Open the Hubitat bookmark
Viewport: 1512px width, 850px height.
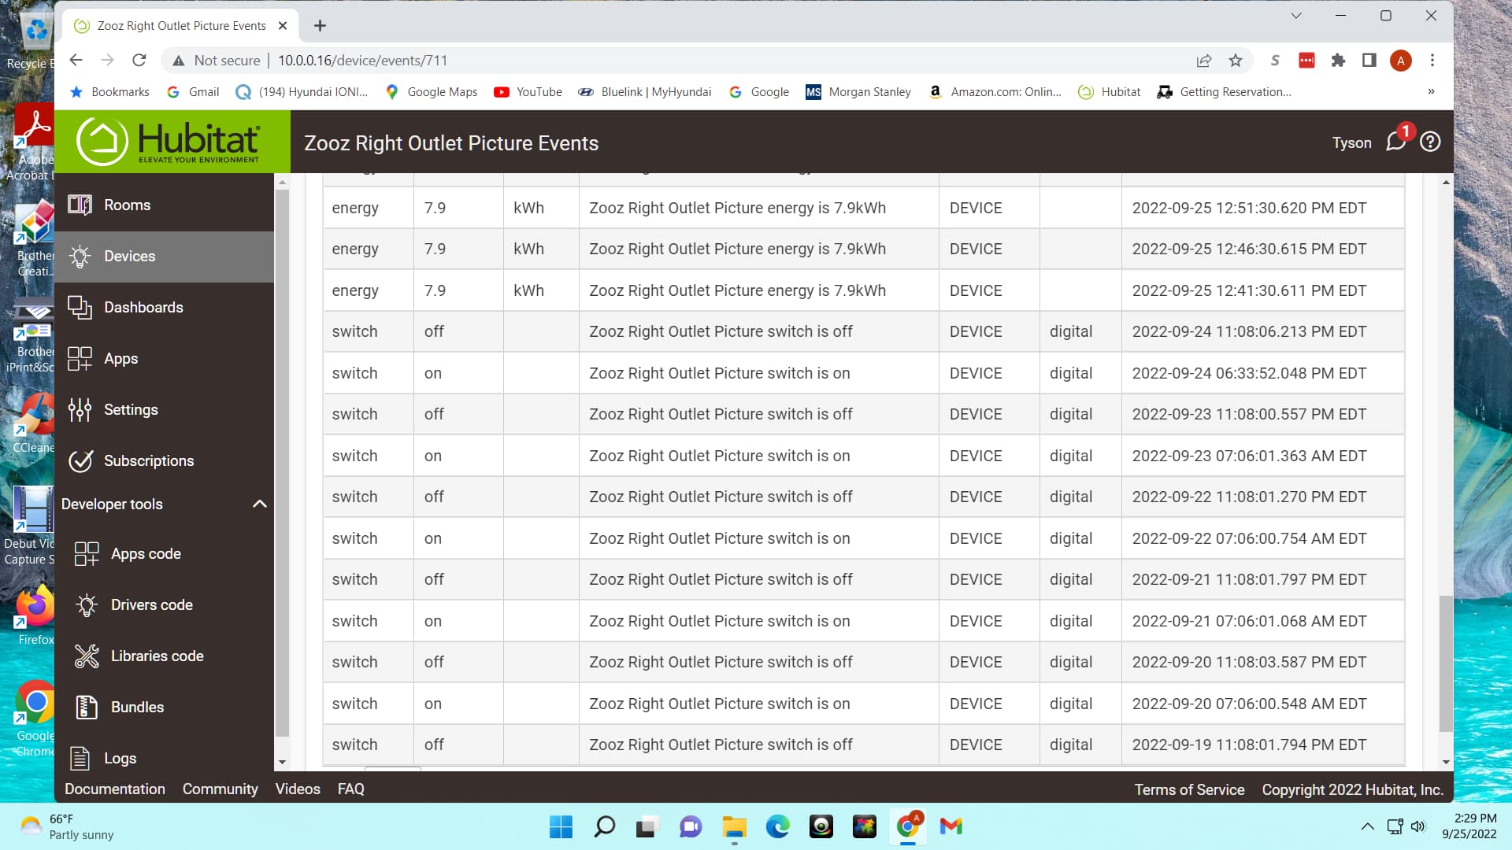[x=1110, y=92]
